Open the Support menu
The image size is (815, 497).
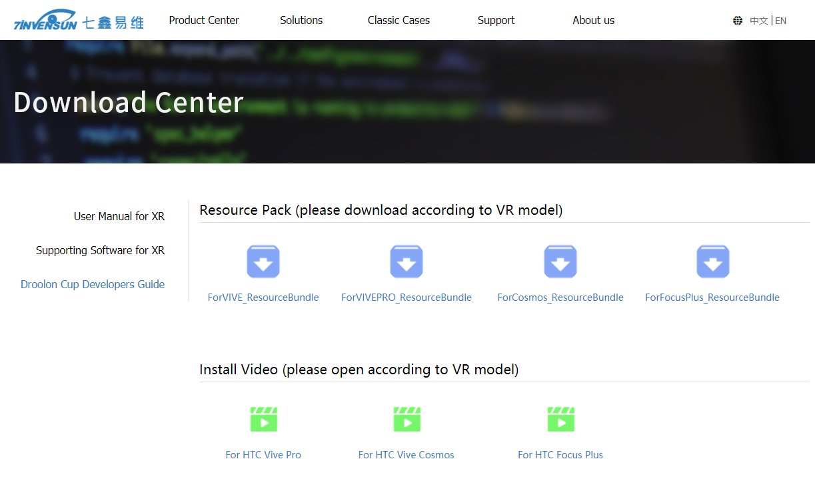[496, 20]
